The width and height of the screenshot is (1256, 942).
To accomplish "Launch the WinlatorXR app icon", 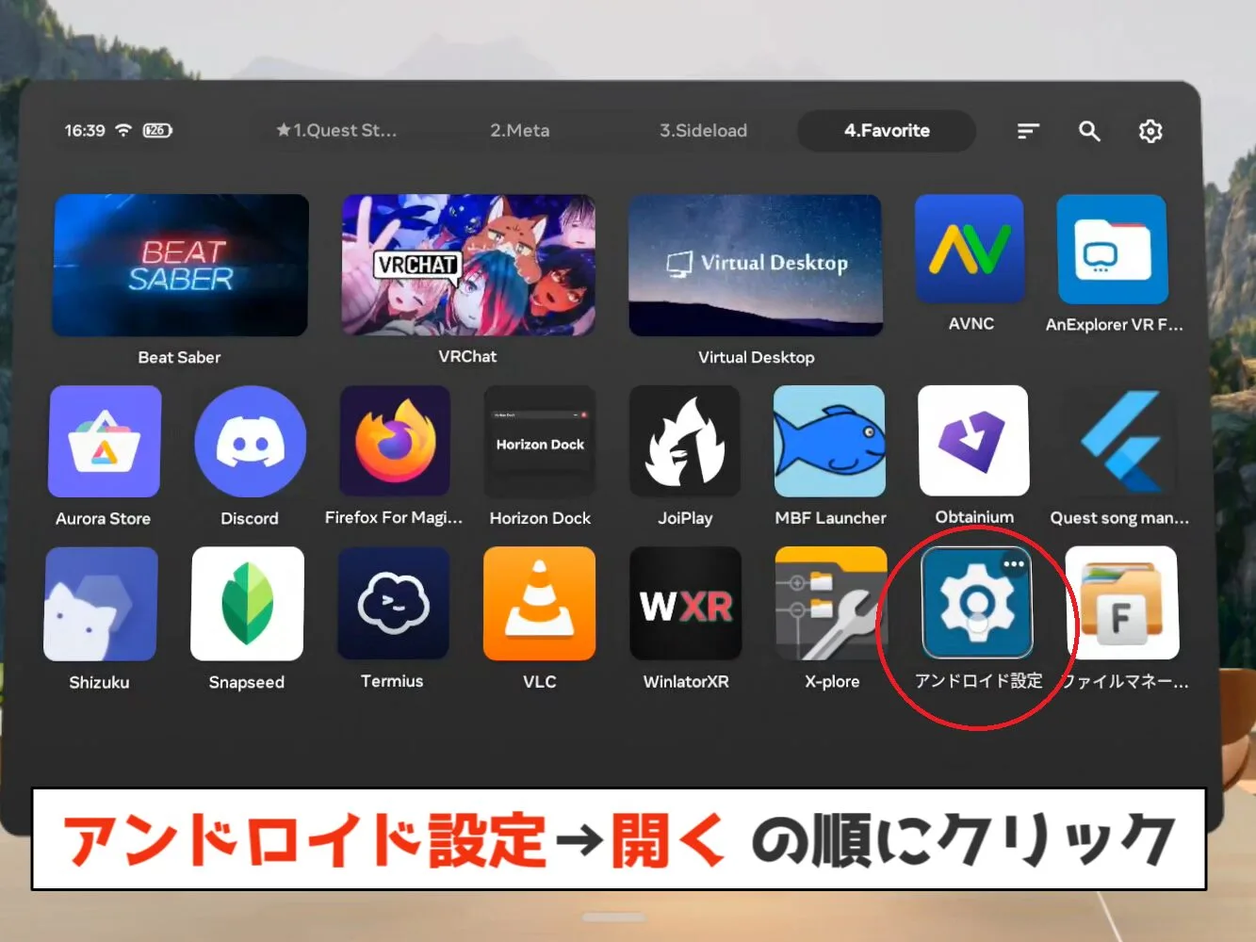I will tap(686, 604).
